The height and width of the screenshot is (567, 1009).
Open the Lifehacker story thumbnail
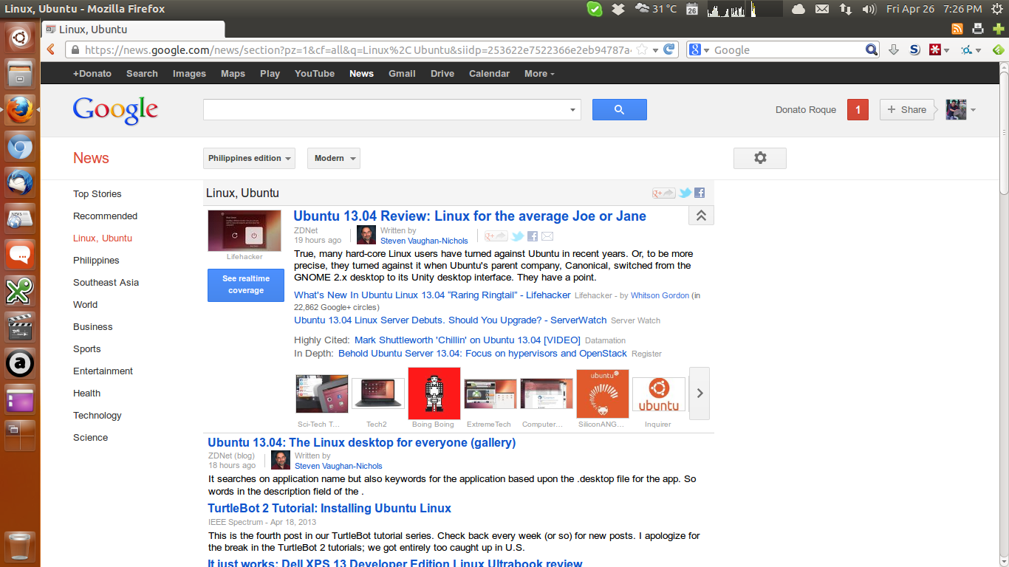(244, 230)
